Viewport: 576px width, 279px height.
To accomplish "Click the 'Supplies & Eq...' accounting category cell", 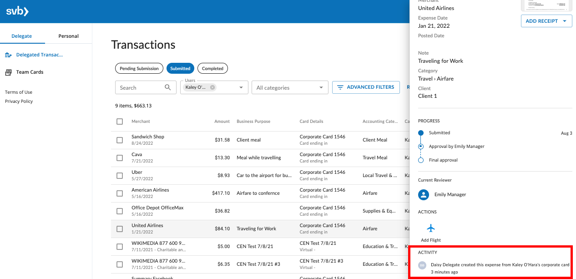I will tap(380, 211).
